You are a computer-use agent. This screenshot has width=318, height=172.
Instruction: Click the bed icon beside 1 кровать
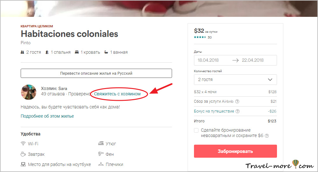(77, 52)
